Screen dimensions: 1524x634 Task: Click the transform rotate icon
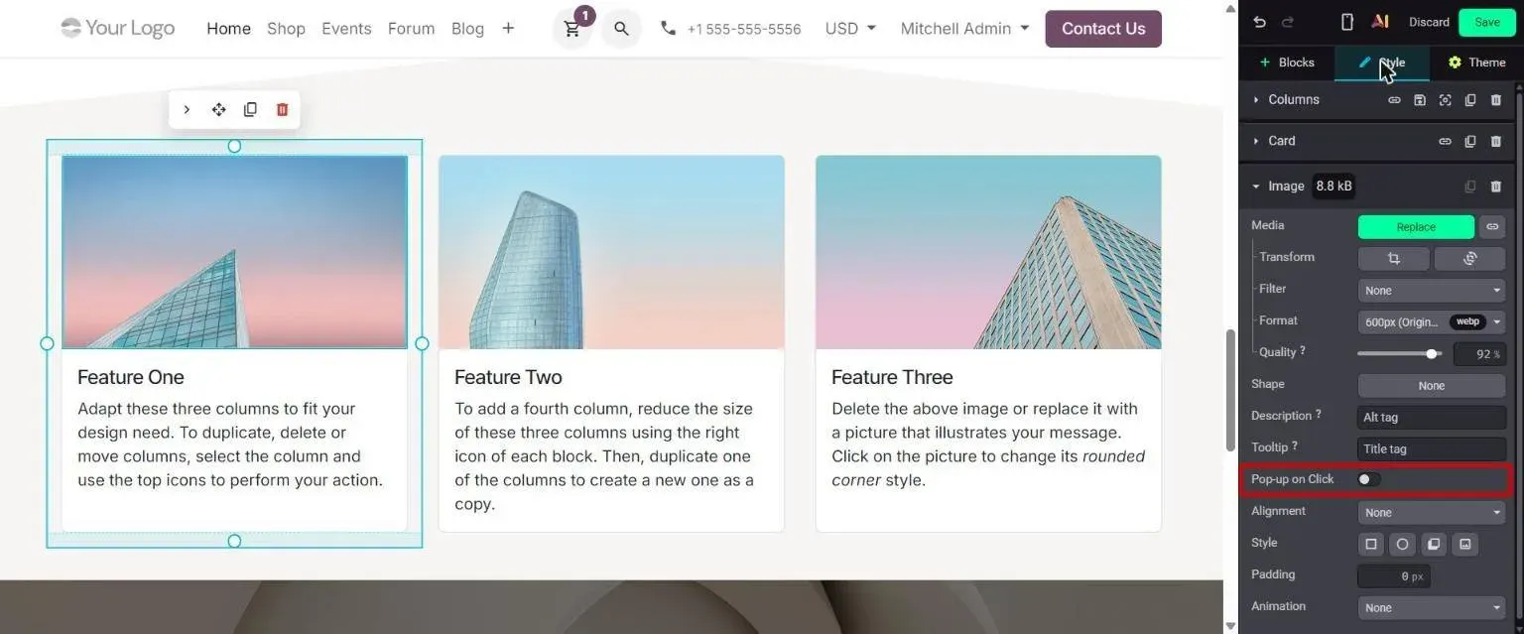coord(1469,258)
